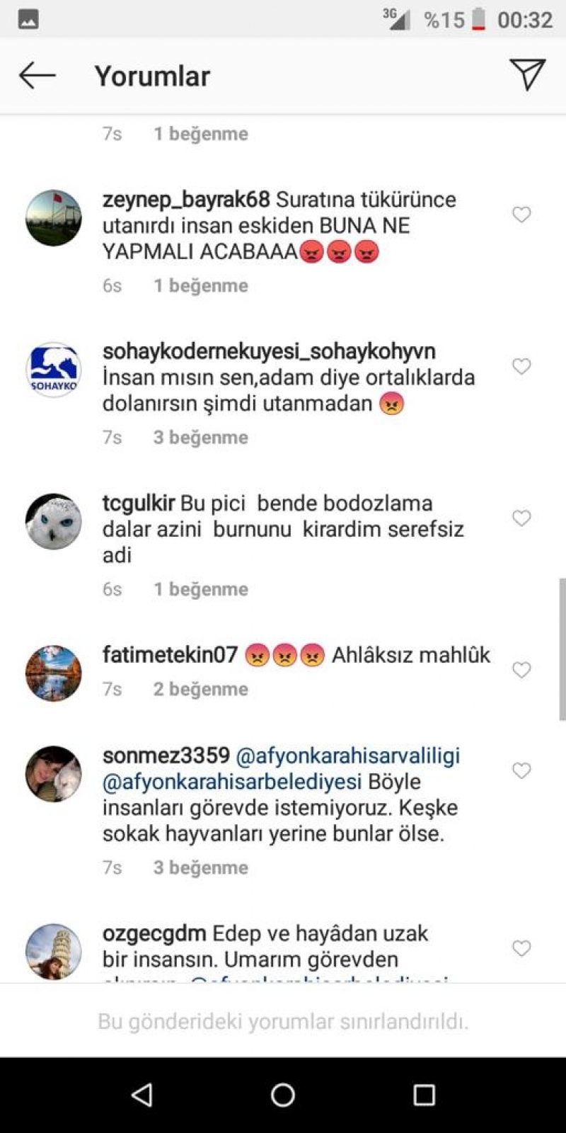Screen dimensions: 566x1133
Task: Tap the back arrow next to Yorumlar
Action: pos(37,75)
